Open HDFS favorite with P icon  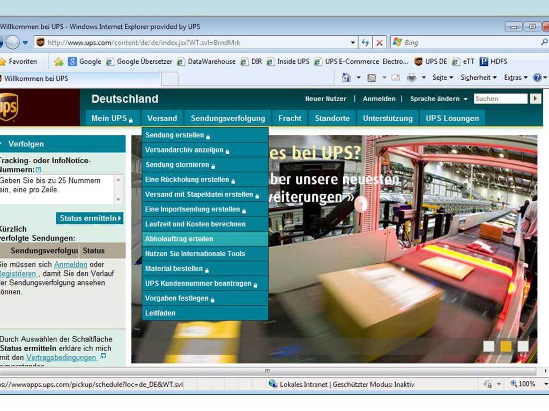pos(493,62)
